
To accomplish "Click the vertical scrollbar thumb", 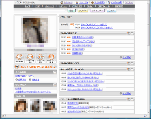I will coord(148,25).
